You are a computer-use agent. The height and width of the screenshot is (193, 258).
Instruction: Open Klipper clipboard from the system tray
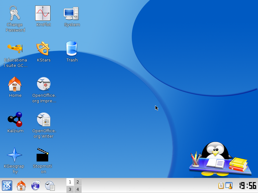pyautogui.click(x=221, y=186)
